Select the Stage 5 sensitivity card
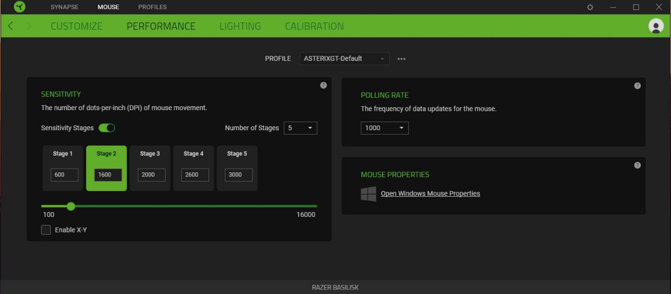Viewport: 671px width, 294px height. (x=237, y=168)
